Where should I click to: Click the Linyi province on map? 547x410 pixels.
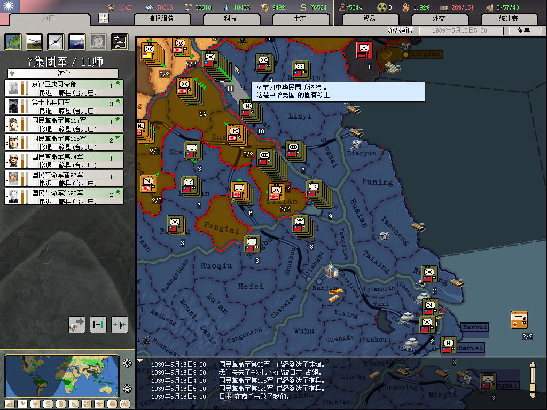300,116
